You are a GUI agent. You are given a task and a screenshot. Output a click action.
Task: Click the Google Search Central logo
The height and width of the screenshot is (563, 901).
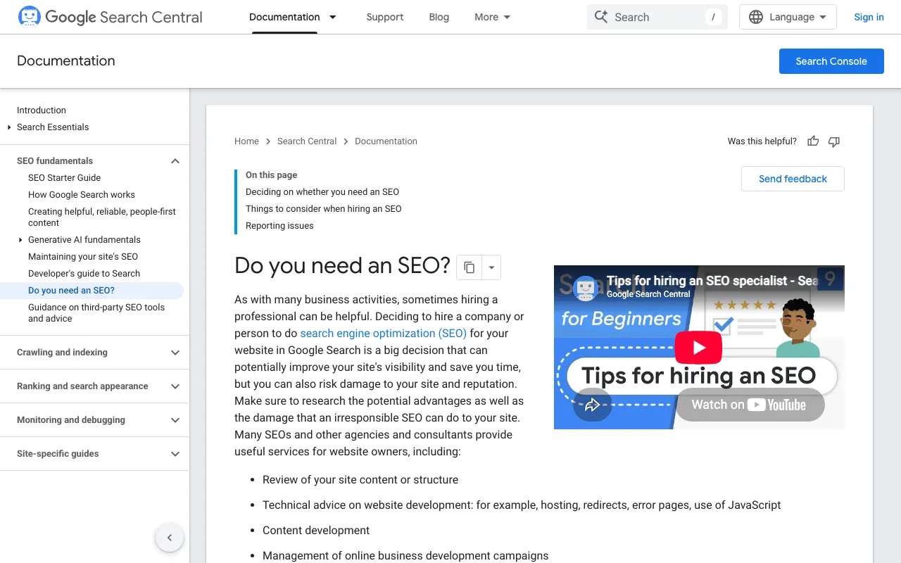pos(110,17)
